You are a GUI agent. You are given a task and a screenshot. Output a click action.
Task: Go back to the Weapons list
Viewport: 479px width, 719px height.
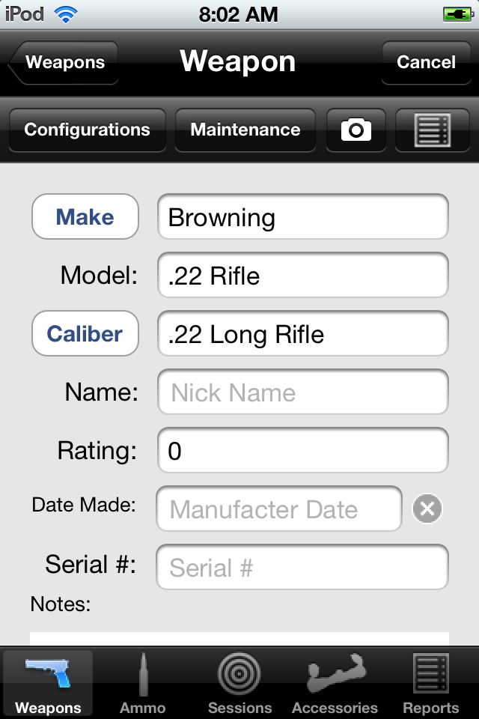[64, 63]
